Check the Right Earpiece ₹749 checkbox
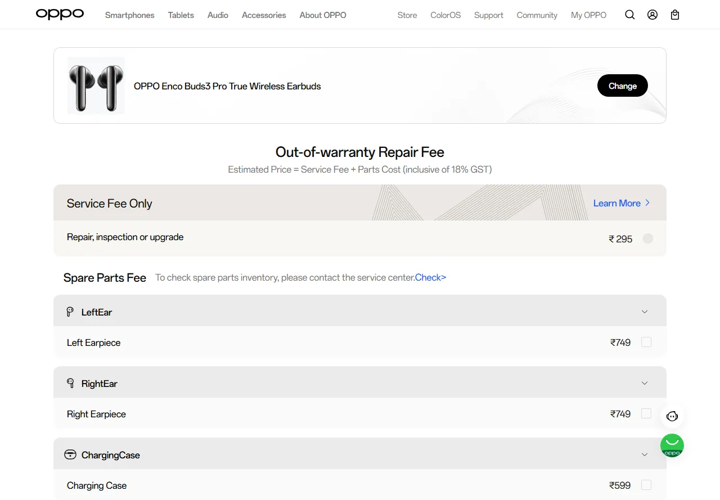This screenshot has height=500, width=720. (646, 413)
